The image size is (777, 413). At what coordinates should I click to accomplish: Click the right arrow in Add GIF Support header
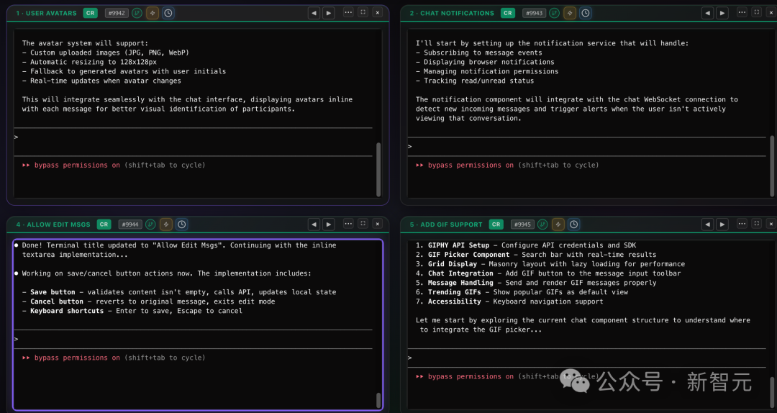(722, 224)
